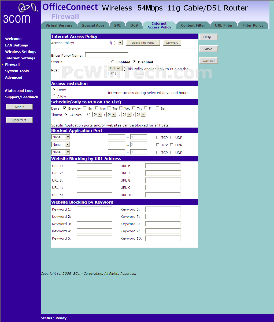Save the access policy settings

click(x=208, y=49)
